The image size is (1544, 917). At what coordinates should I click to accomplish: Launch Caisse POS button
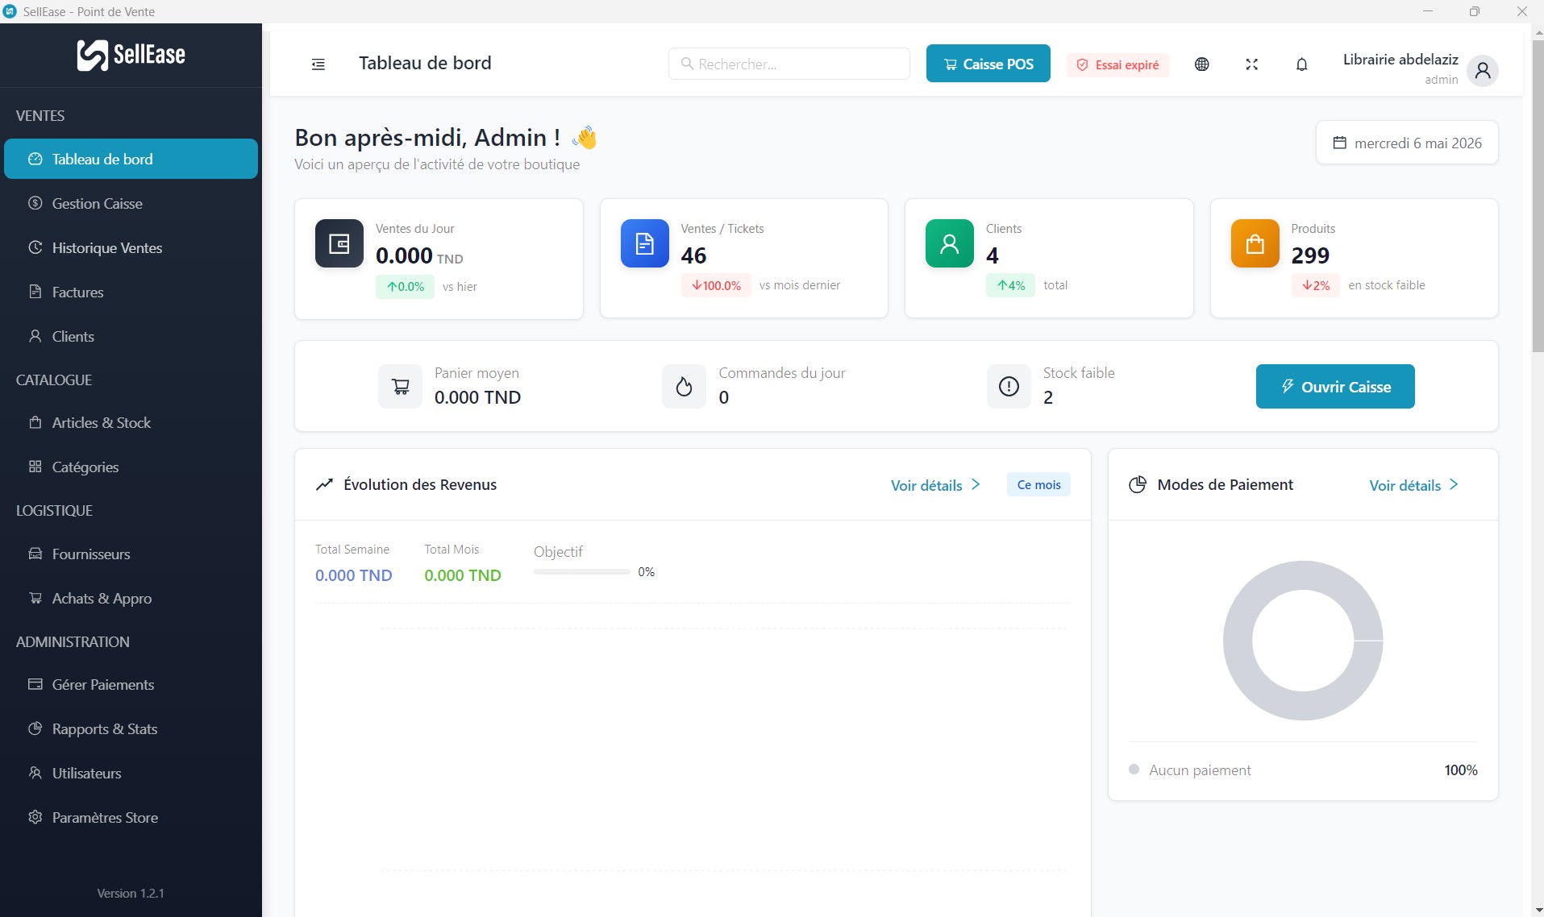click(x=988, y=64)
